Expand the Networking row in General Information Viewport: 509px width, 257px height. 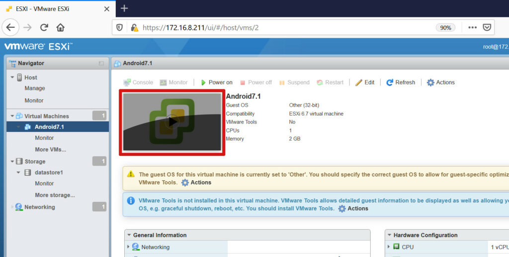(x=128, y=247)
